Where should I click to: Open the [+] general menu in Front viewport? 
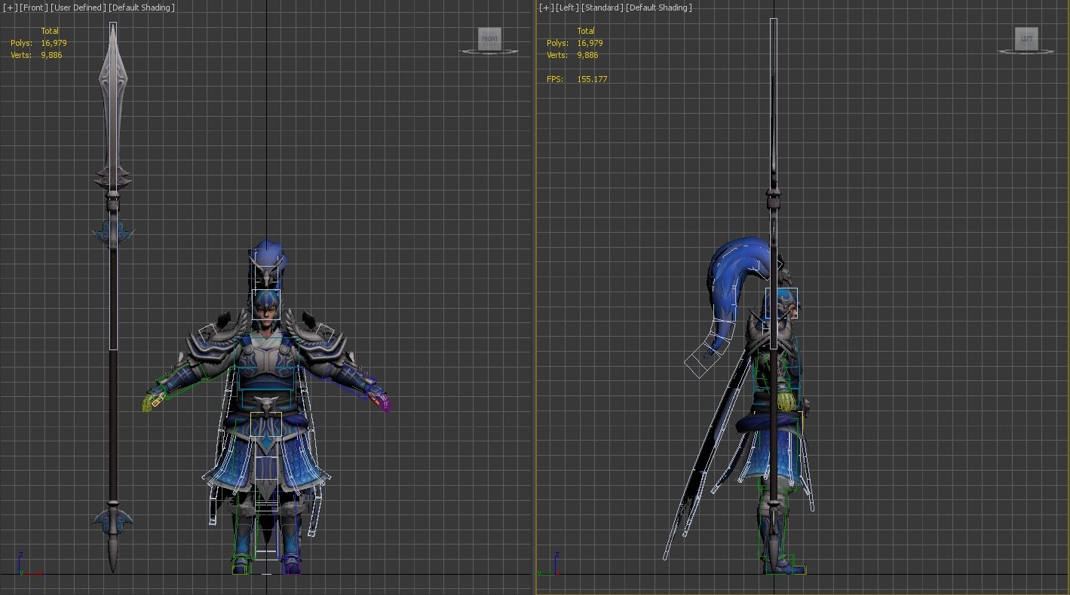[10, 8]
